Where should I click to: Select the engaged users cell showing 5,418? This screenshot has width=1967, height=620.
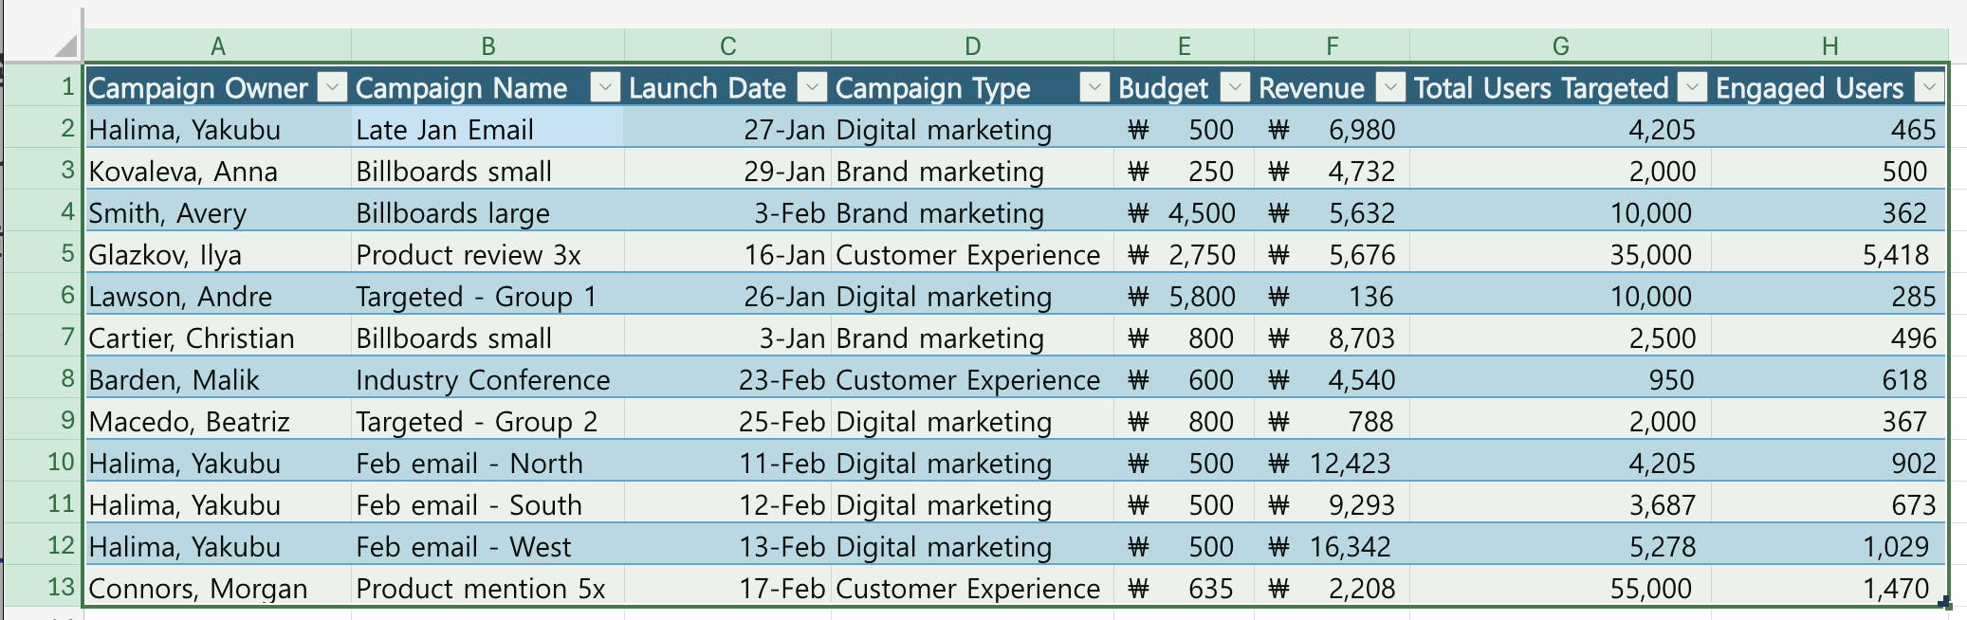1829,255
